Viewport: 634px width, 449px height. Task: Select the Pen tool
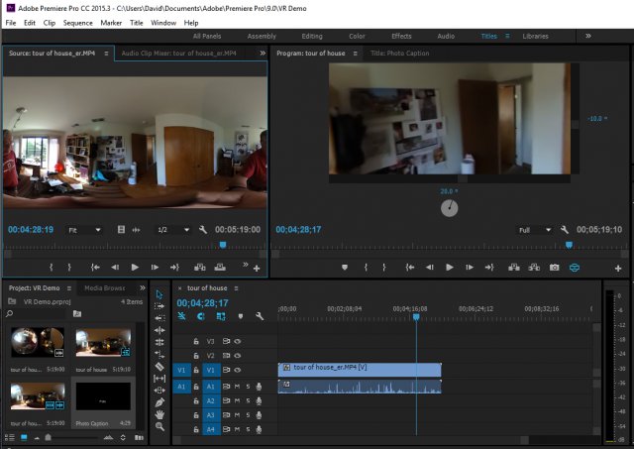click(159, 402)
